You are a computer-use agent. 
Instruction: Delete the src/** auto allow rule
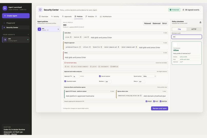click(x=71, y=37)
